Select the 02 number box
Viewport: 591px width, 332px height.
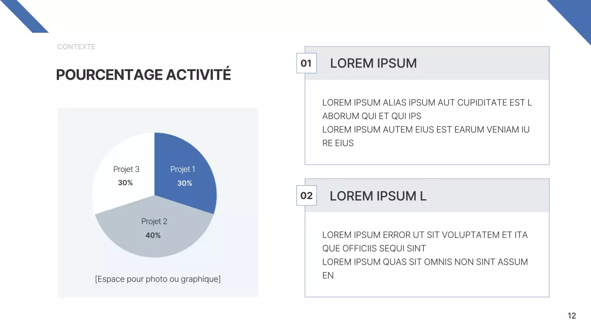306,196
